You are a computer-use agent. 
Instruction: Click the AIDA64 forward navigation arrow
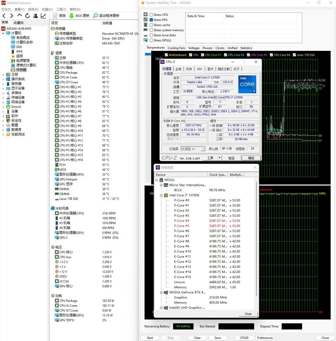[x=11, y=16]
